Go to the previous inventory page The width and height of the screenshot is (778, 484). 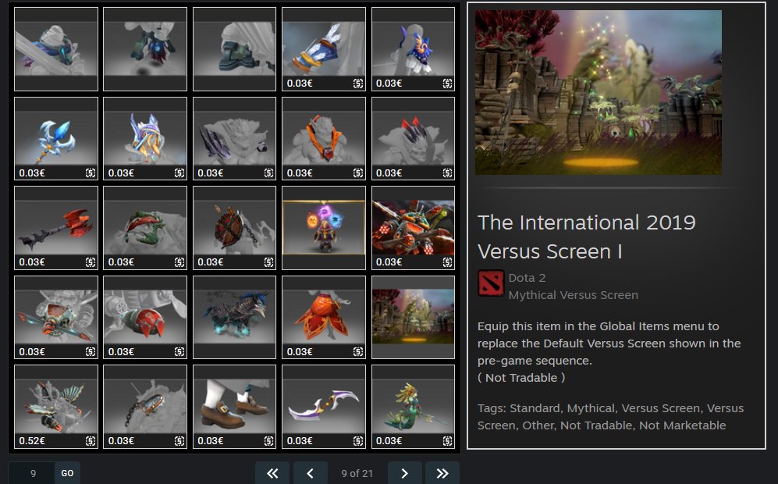click(310, 473)
